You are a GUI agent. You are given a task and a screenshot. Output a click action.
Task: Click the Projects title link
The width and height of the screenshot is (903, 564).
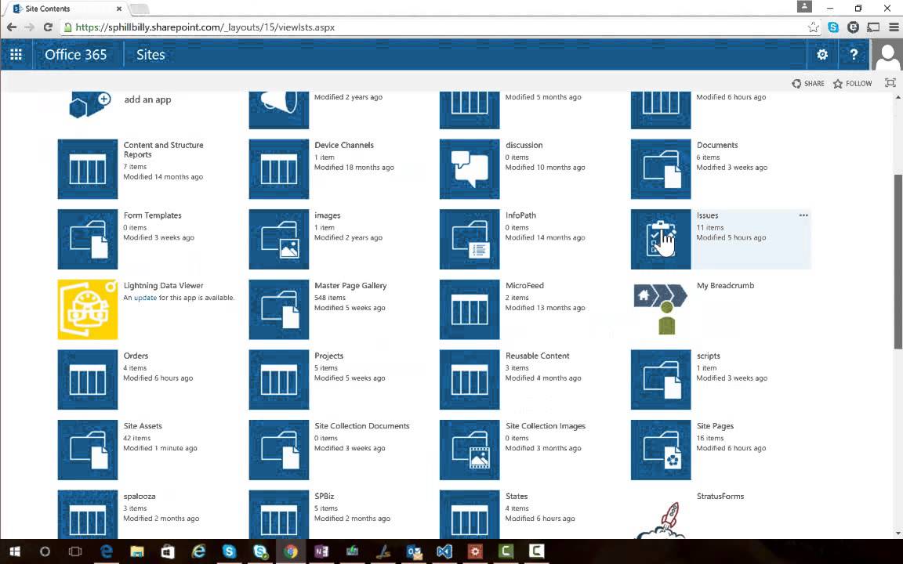329,356
